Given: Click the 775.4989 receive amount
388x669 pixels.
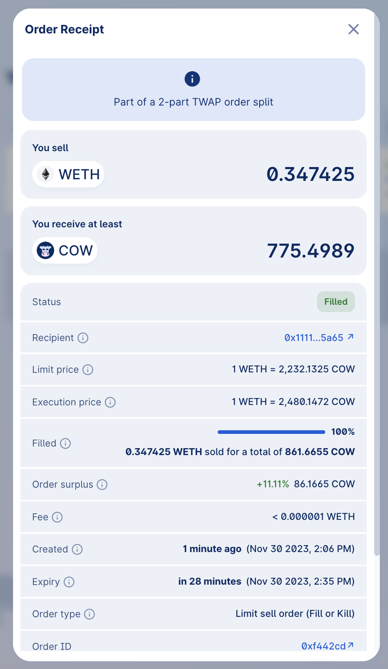Looking at the screenshot, I should pos(311,251).
